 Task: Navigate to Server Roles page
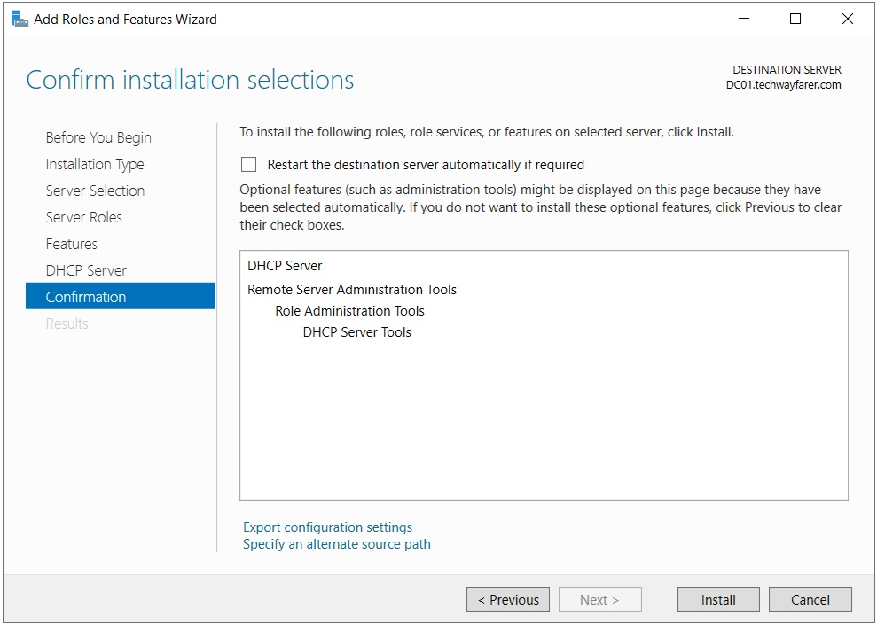coord(84,217)
